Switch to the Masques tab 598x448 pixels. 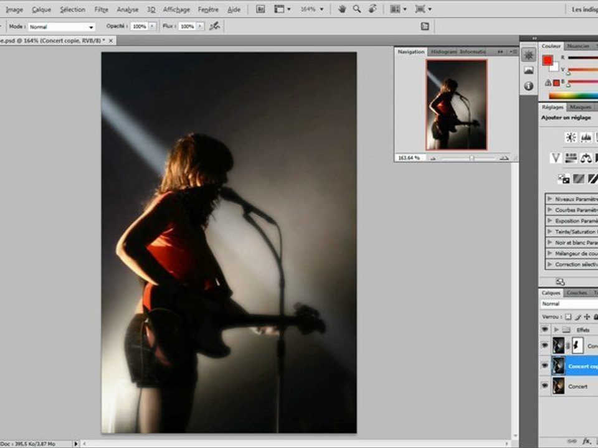581,107
